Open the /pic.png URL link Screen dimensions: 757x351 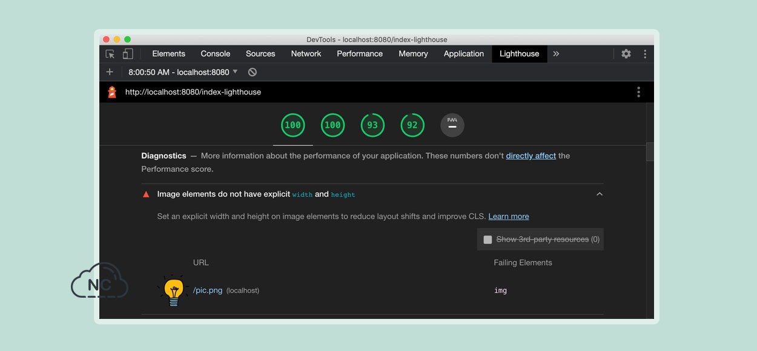click(x=208, y=290)
